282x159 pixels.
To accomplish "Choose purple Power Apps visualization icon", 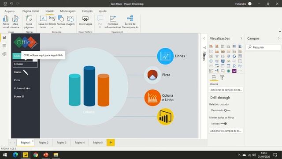I will coord(234,71).
